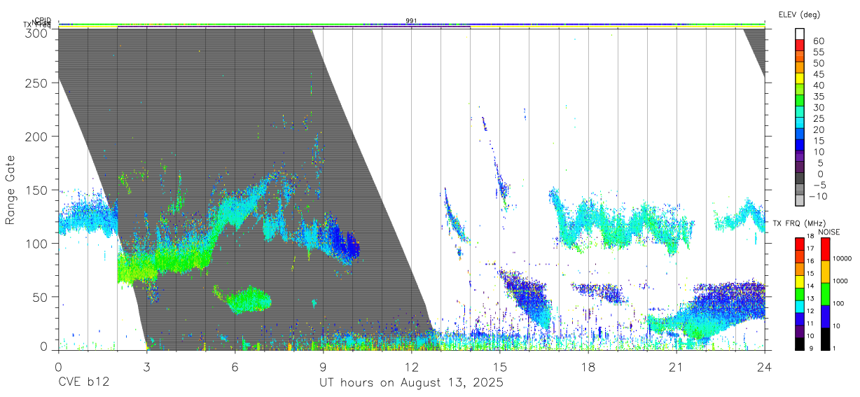
Task: Click the "21" hour tick on time axis
Action: [676, 365]
